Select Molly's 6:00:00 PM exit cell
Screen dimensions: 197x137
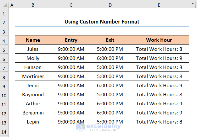point(110,58)
